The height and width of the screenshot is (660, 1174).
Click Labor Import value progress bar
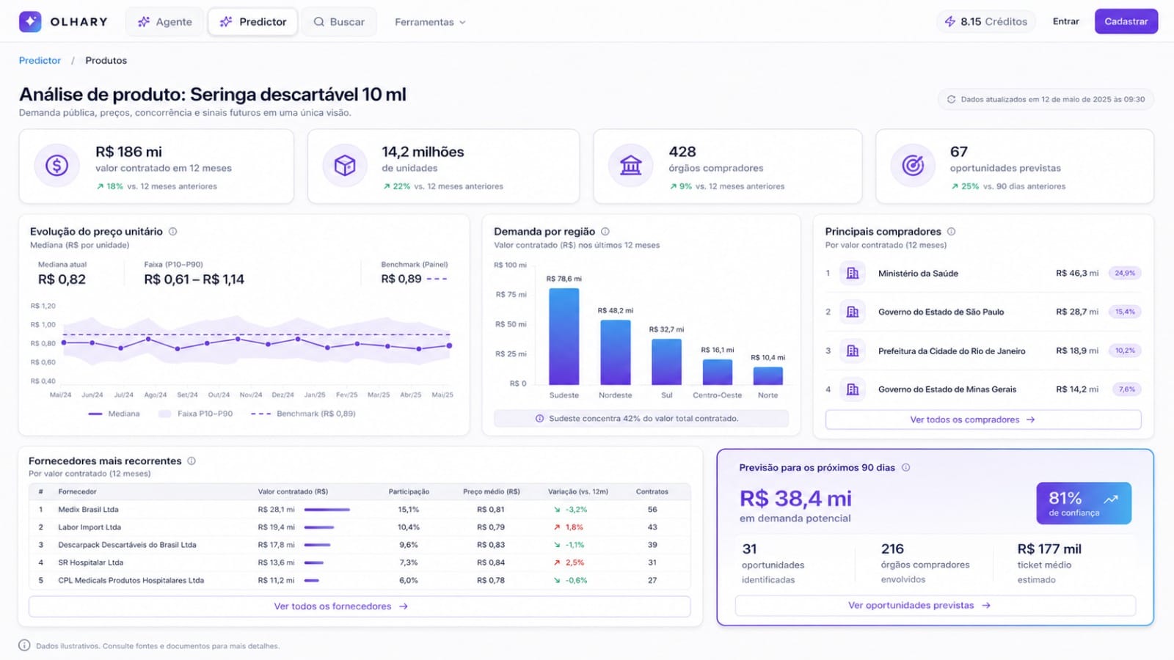(x=319, y=527)
